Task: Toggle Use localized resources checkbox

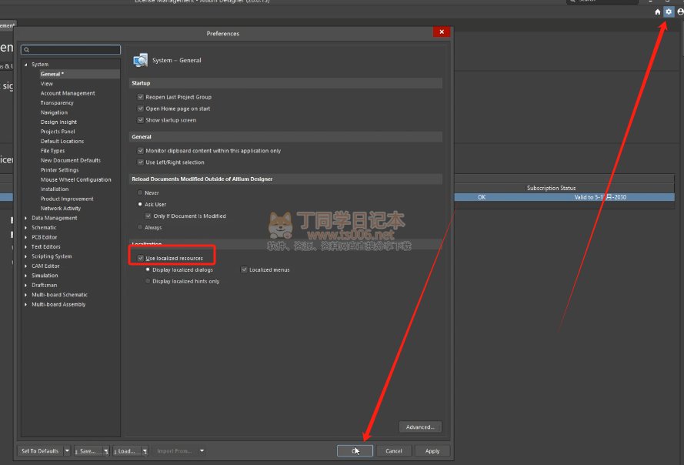Action: coord(141,258)
